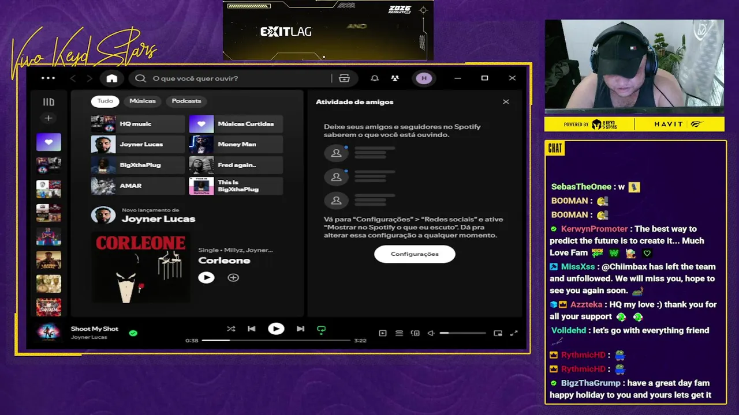Open the This Is BigXthaPlug shortcut

236,186
